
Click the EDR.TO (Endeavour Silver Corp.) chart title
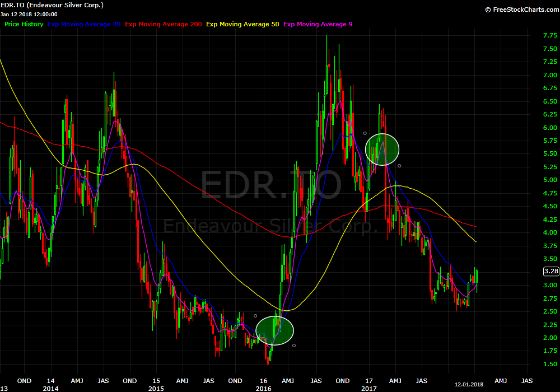pyautogui.click(x=52, y=6)
